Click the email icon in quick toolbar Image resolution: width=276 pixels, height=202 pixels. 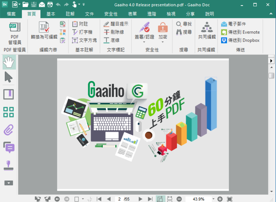(42, 5)
